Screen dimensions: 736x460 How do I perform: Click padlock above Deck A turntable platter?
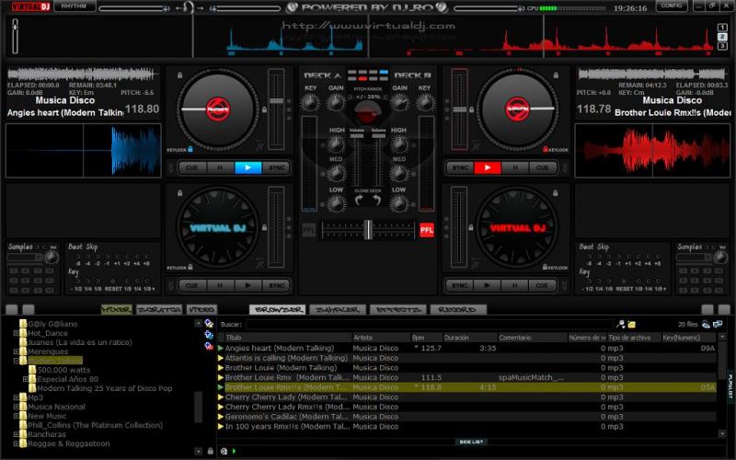click(179, 75)
